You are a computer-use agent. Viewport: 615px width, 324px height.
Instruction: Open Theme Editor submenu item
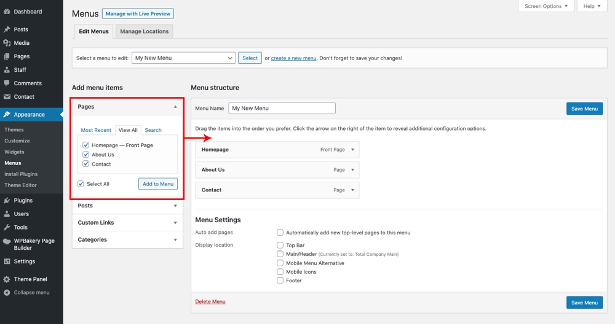[20, 185]
